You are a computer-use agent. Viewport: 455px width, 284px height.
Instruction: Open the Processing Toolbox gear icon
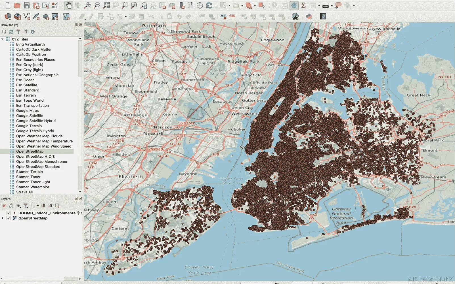294,5
